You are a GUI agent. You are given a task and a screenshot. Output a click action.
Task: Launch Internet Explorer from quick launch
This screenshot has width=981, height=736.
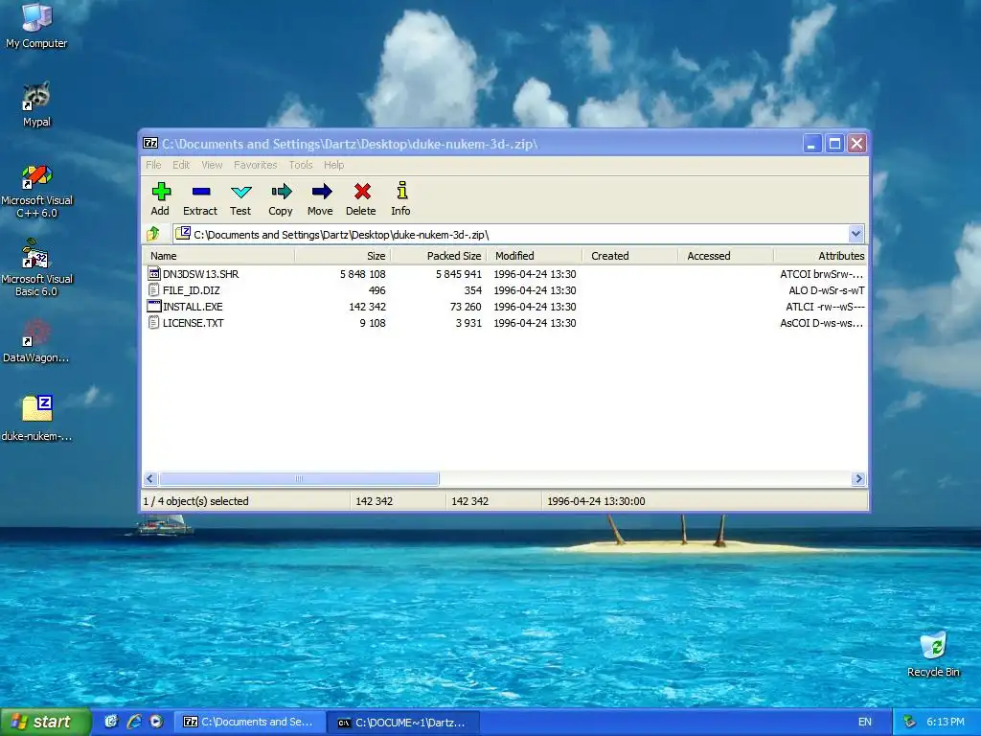[134, 722]
